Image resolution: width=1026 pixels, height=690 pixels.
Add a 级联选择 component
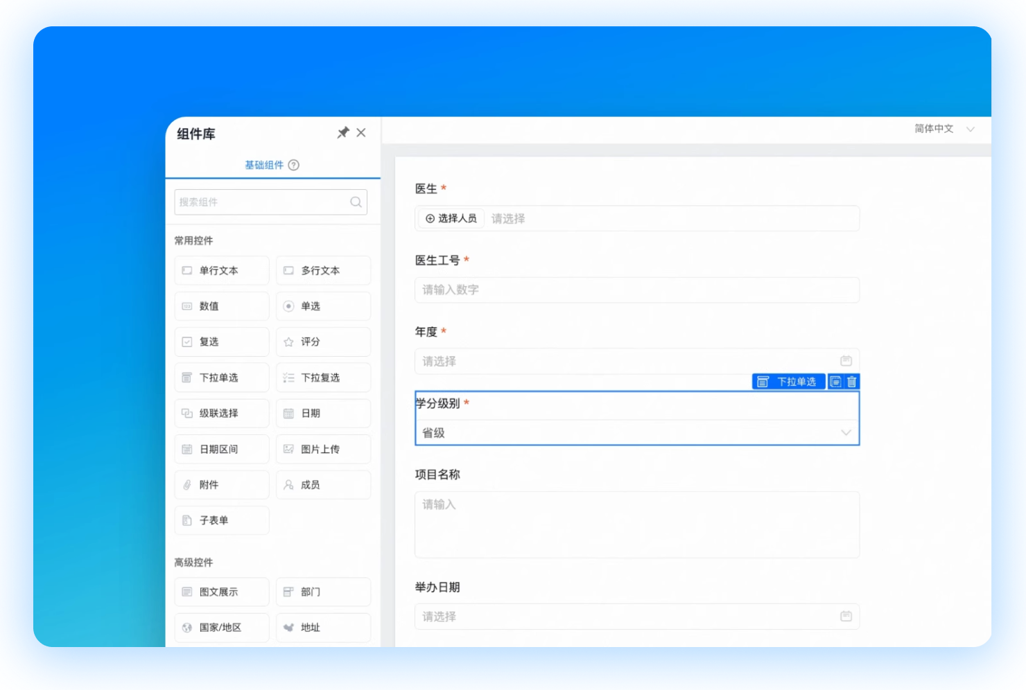222,414
